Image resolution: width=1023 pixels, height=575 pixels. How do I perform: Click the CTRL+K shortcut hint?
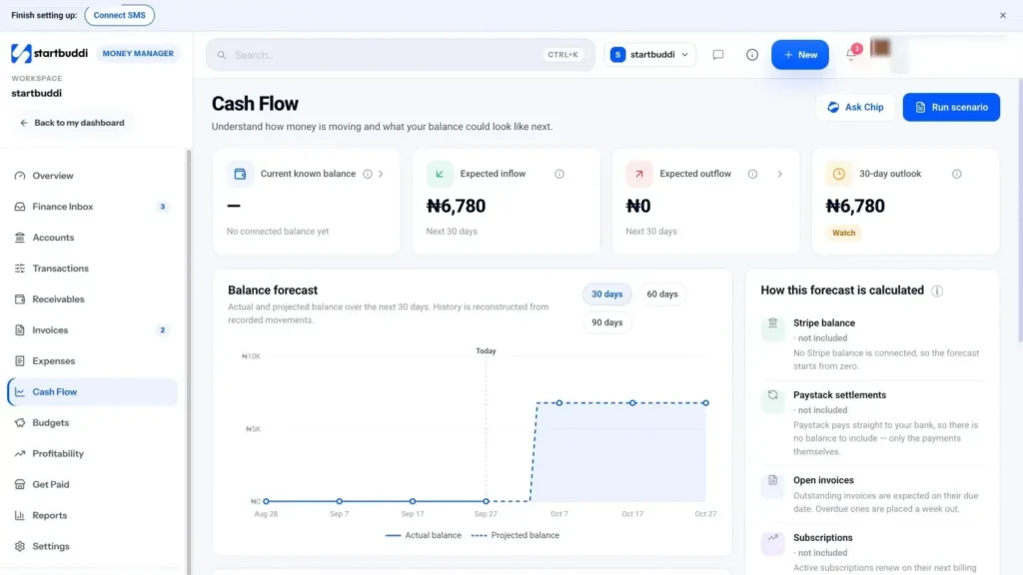[562, 55]
